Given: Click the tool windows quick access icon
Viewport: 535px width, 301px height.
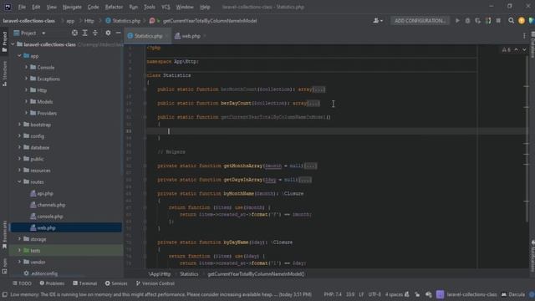Looking at the screenshot, I should 4,294.
